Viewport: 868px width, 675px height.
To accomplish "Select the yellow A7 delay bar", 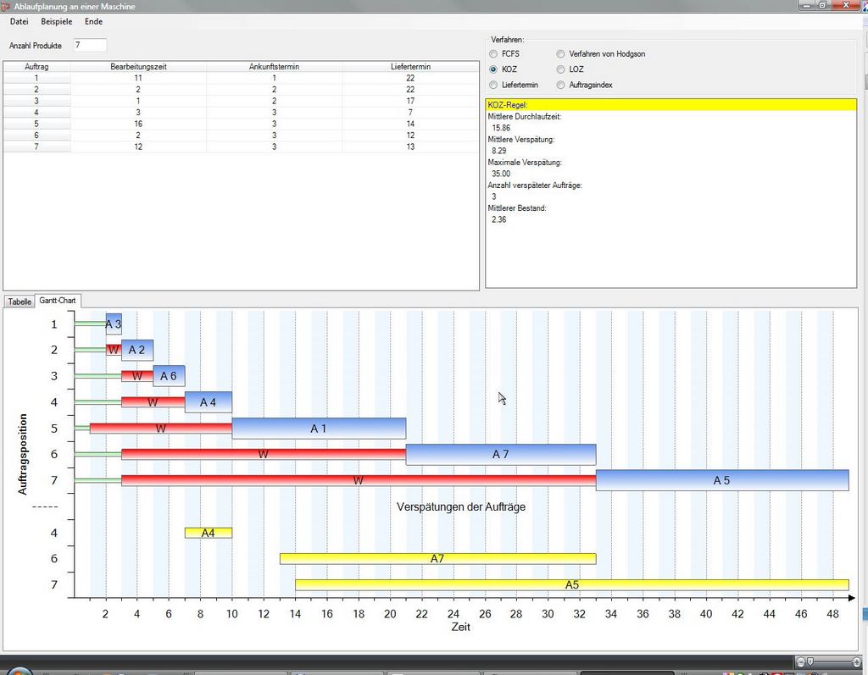I will (437, 559).
